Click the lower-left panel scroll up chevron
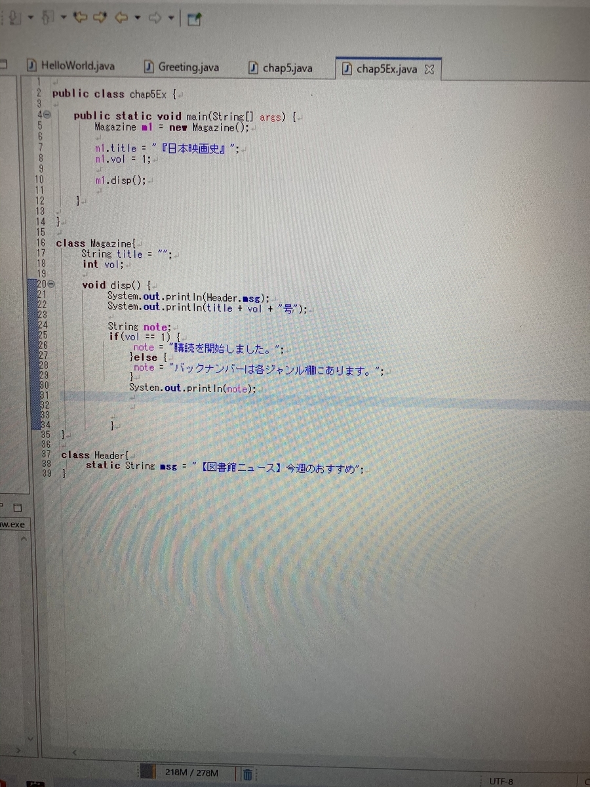Screen dimensions: 590x787 pos(24,539)
